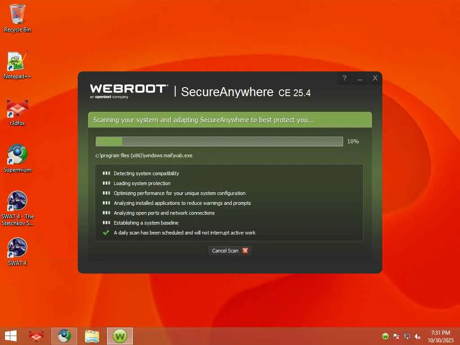Click 'Analyzing installed applications' progress indicator

106,203
